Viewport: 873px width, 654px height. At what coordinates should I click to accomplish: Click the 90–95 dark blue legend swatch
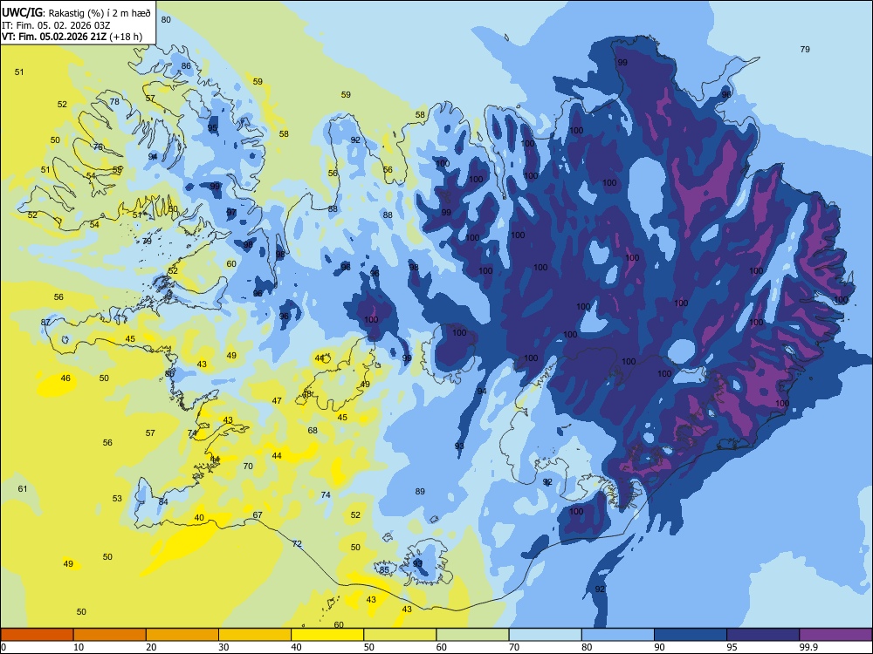691,635
